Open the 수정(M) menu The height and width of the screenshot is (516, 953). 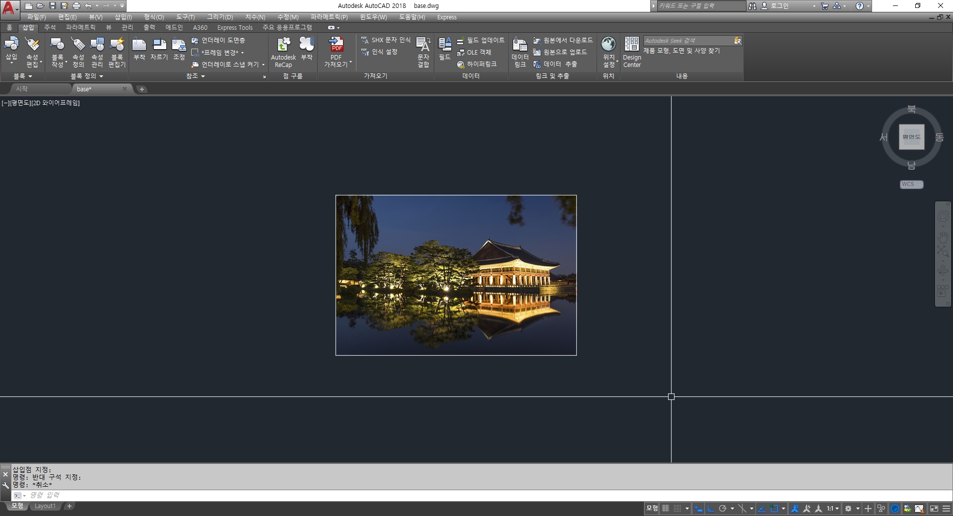[288, 17]
